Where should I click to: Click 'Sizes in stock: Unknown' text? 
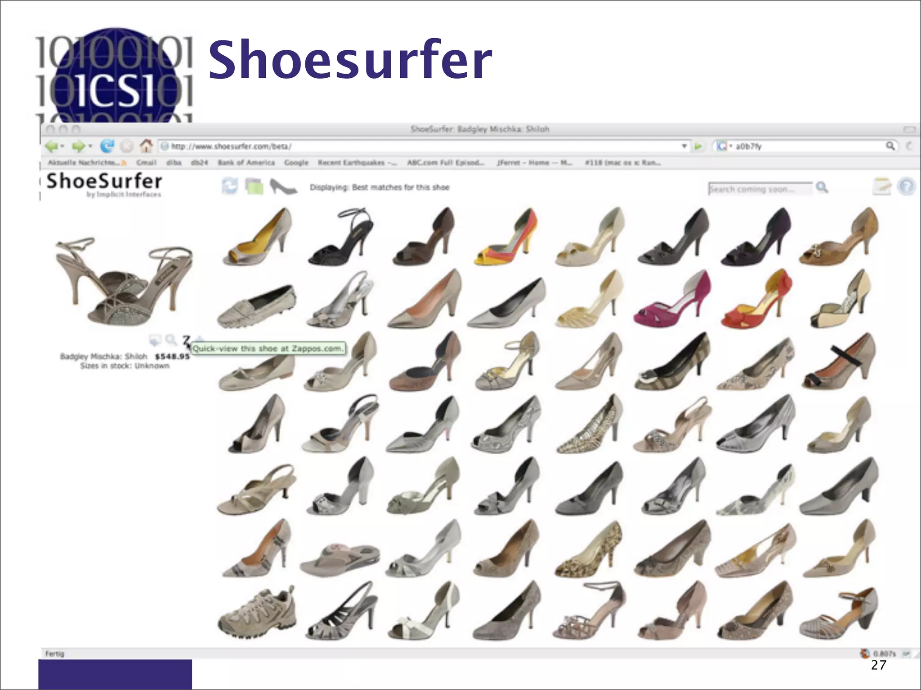click(125, 366)
